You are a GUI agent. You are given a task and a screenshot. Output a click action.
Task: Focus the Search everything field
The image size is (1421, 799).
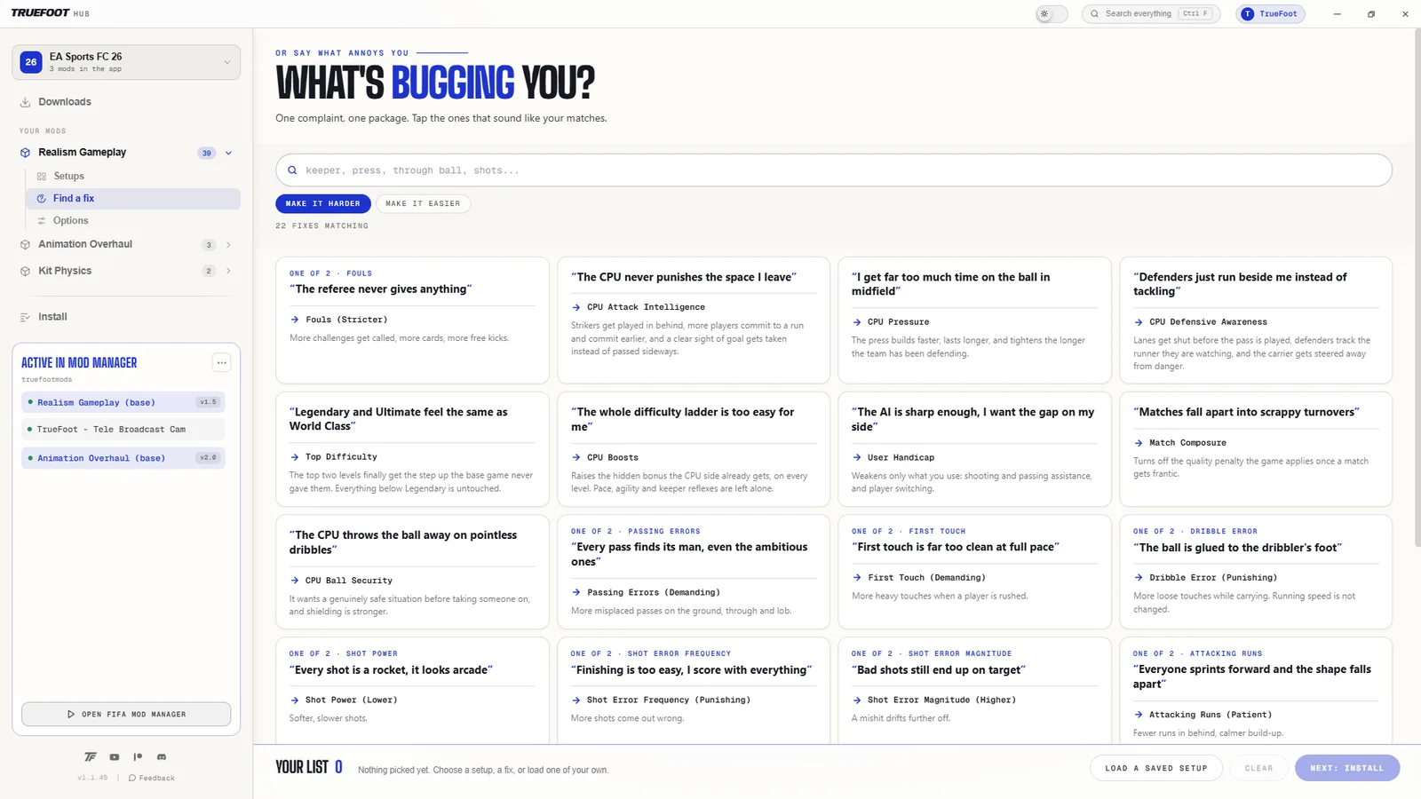coord(1151,14)
